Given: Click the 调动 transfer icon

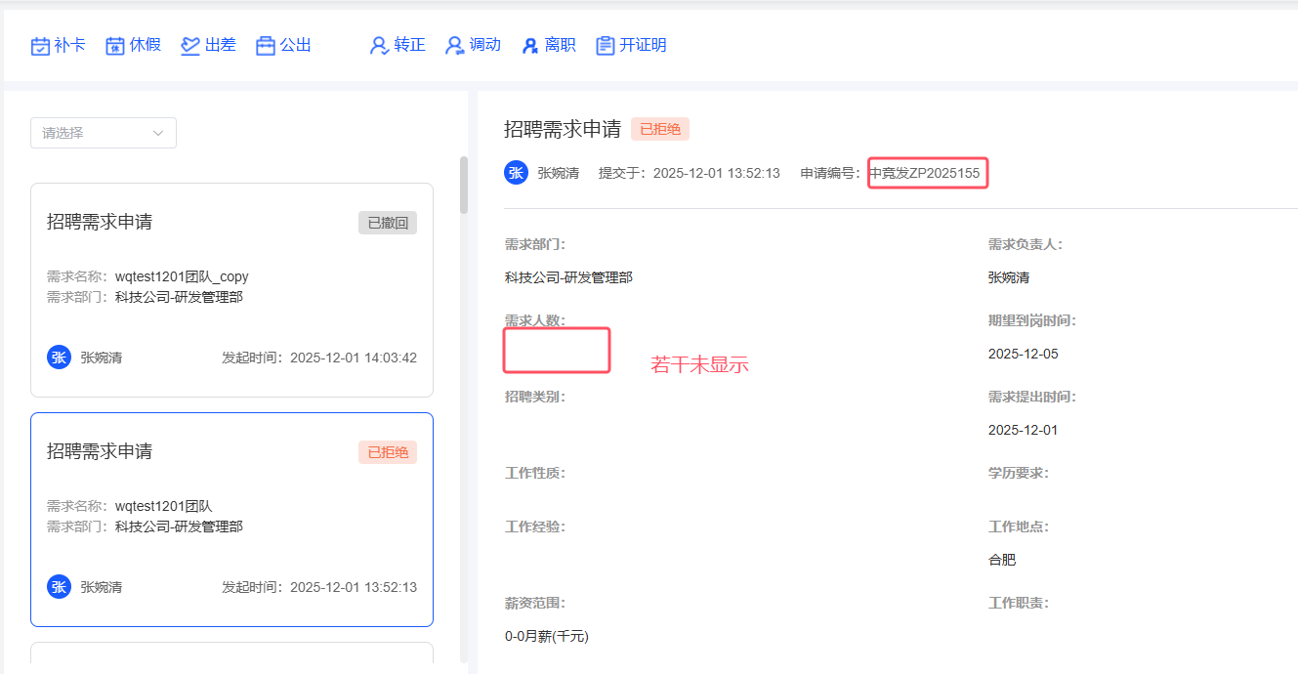Looking at the screenshot, I should [x=454, y=46].
